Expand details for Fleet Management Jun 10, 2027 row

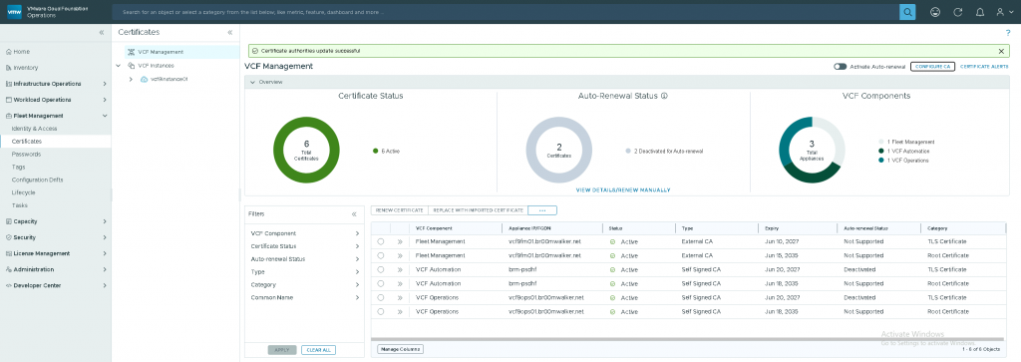[400, 241]
